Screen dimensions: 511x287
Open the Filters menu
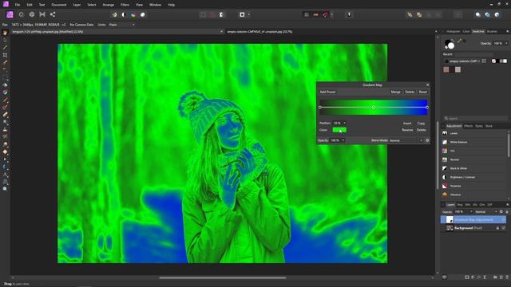click(x=125, y=5)
